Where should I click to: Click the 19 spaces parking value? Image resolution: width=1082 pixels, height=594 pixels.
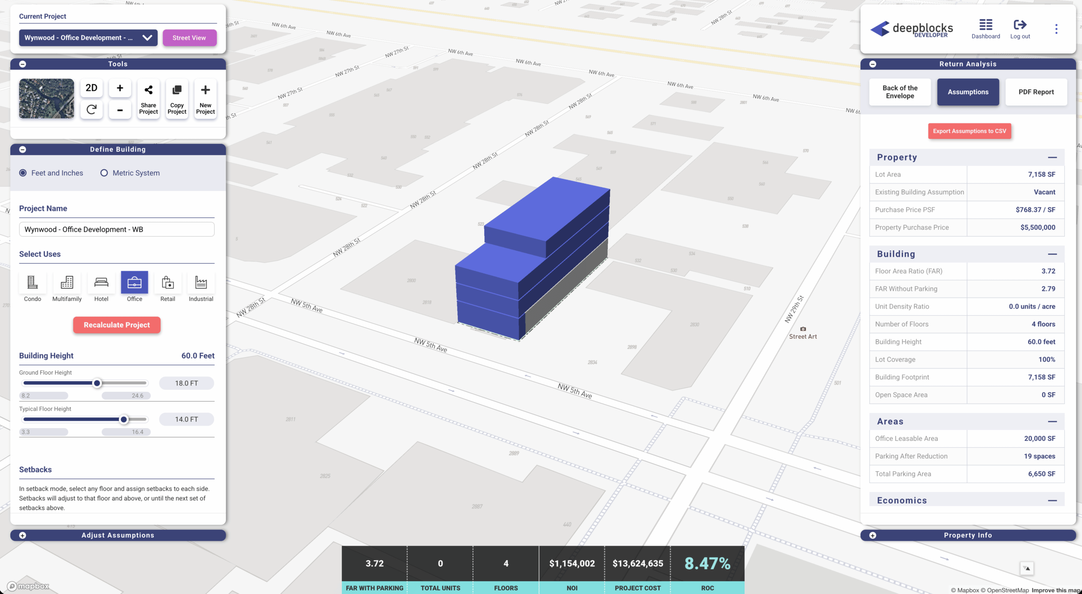(x=1039, y=456)
